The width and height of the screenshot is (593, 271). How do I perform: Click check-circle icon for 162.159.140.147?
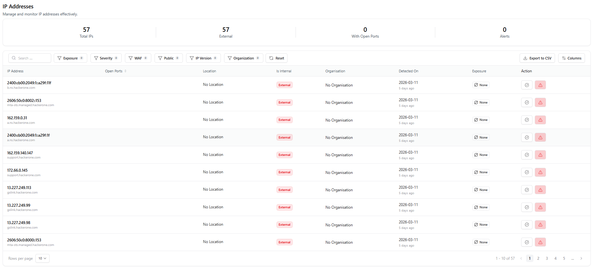coord(527,155)
